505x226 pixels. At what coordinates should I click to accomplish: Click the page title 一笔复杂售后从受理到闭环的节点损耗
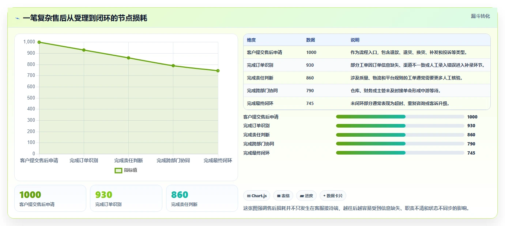point(85,18)
